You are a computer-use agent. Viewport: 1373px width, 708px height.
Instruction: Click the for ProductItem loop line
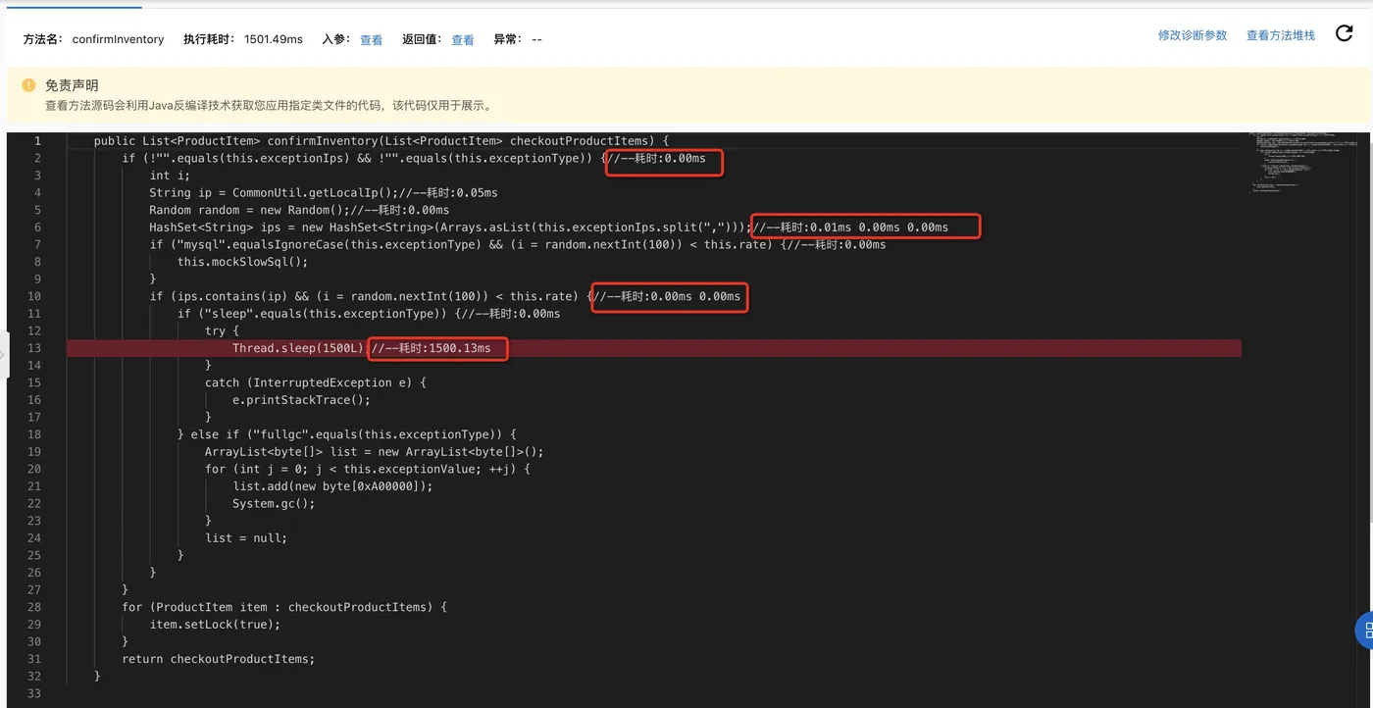[x=284, y=607]
